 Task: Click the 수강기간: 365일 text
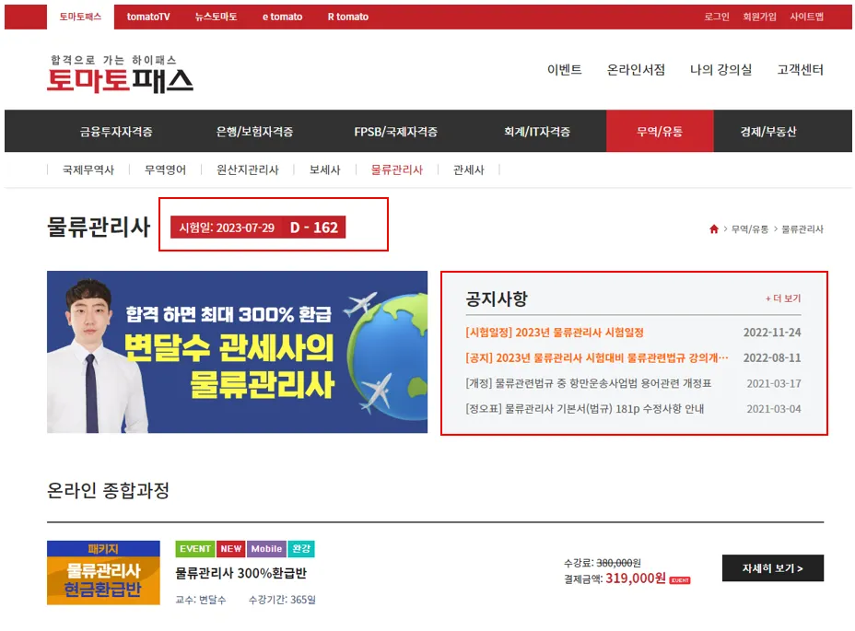click(x=282, y=600)
